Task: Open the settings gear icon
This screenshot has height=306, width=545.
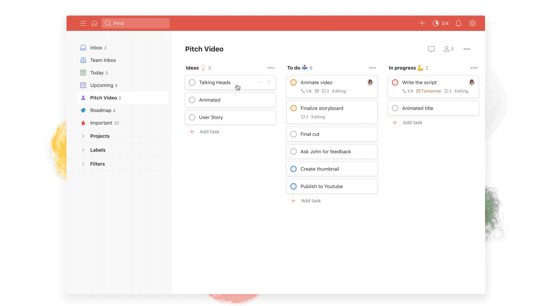Action: click(472, 23)
